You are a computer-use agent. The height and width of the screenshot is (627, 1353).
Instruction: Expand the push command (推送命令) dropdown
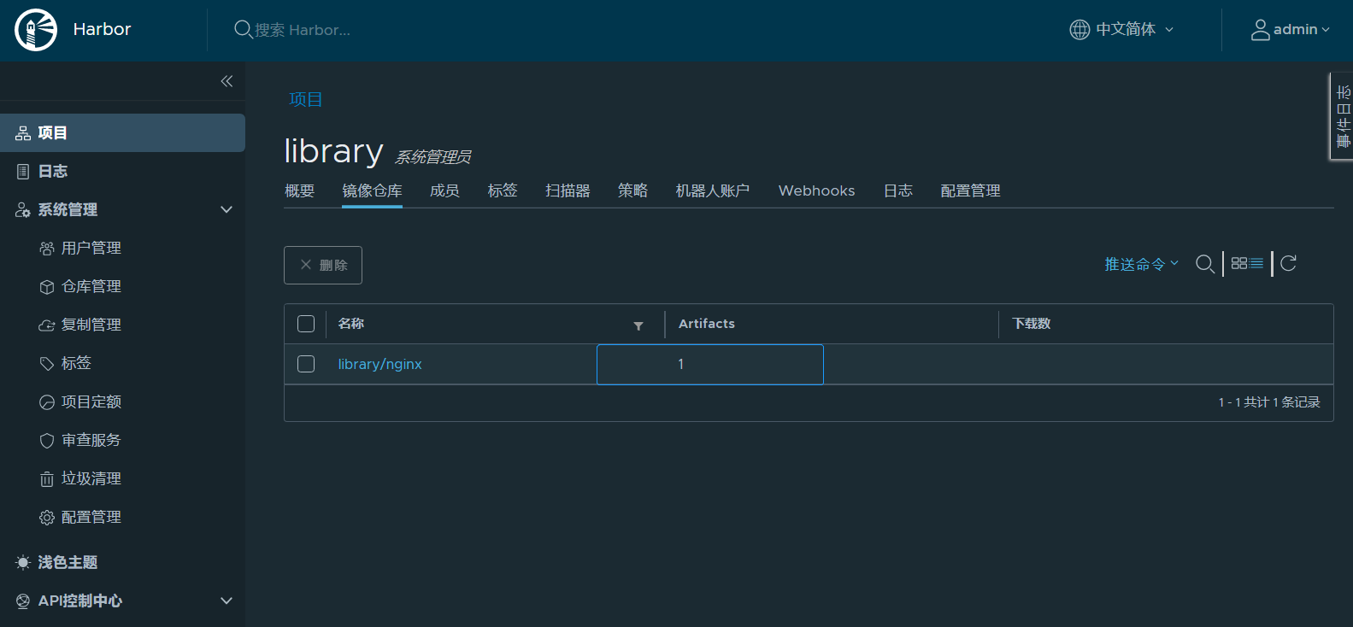tap(1142, 264)
